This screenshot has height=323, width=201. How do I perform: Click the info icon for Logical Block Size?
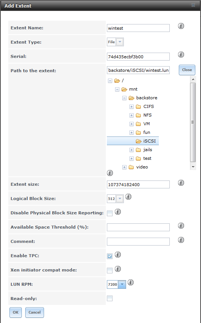click(128, 197)
